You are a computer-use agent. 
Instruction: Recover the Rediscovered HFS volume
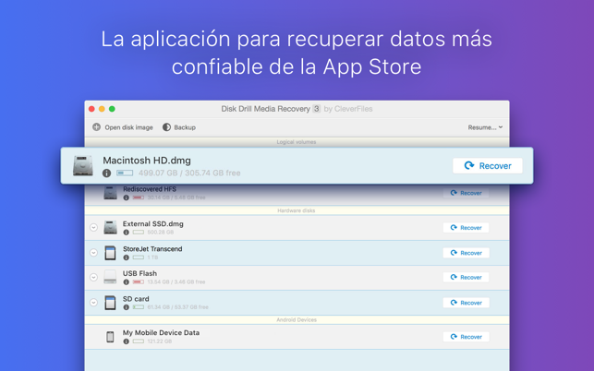(x=466, y=193)
